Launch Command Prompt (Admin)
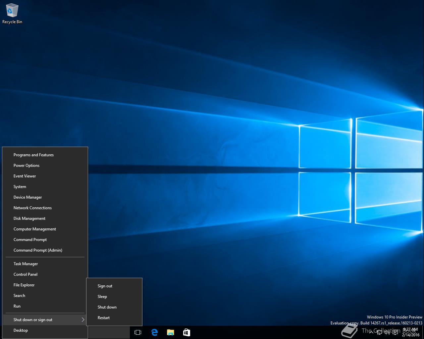Screen dimensions: 424x339 click(x=45, y=250)
